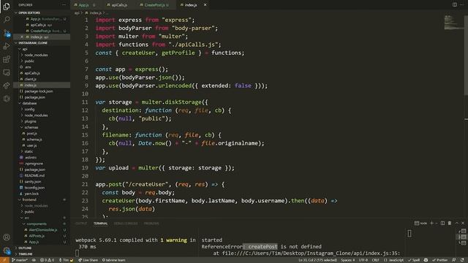
Task: Open AllPosts.js in components folder
Action: pyautogui.click(x=42, y=236)
